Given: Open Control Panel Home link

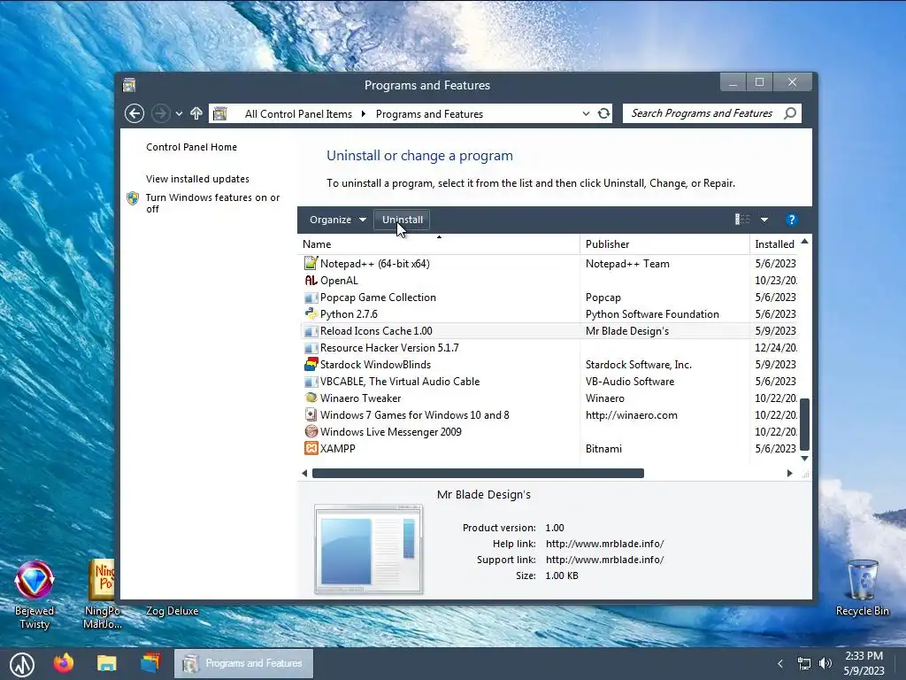Looking at the screenshot, I should click(191, 147).
